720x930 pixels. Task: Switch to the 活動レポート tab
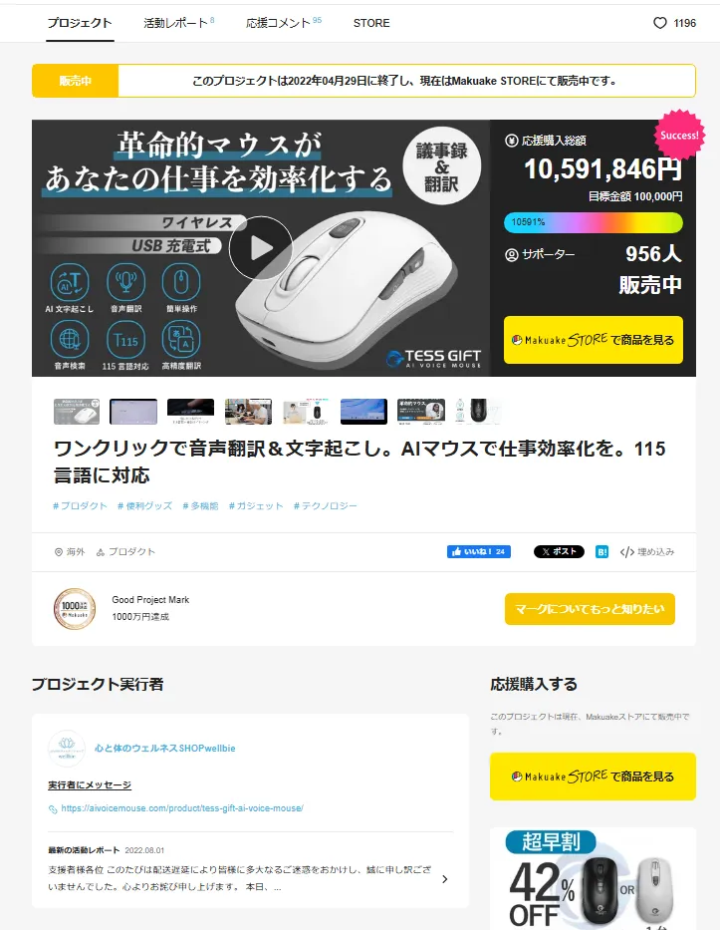tap(178, 23)
